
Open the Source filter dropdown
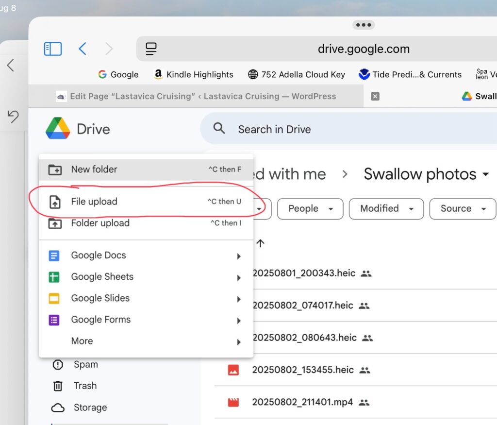point(463,209)
